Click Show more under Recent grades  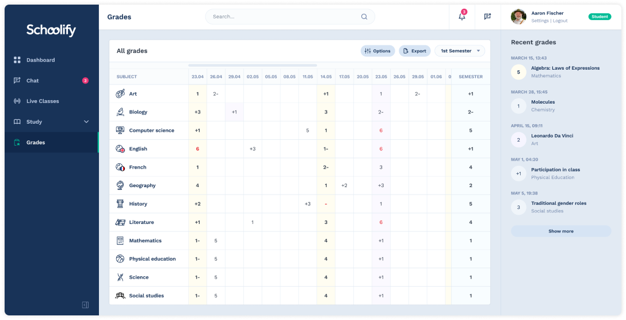[x=561, y=231]
